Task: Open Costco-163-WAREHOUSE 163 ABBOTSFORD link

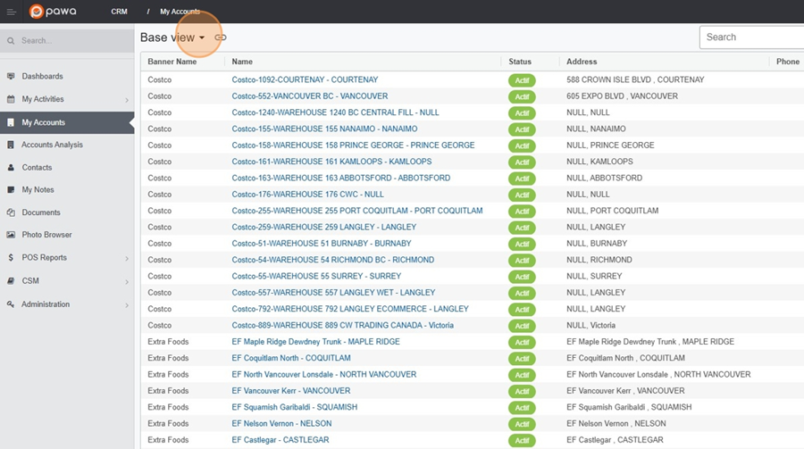Action: point(341,178)
